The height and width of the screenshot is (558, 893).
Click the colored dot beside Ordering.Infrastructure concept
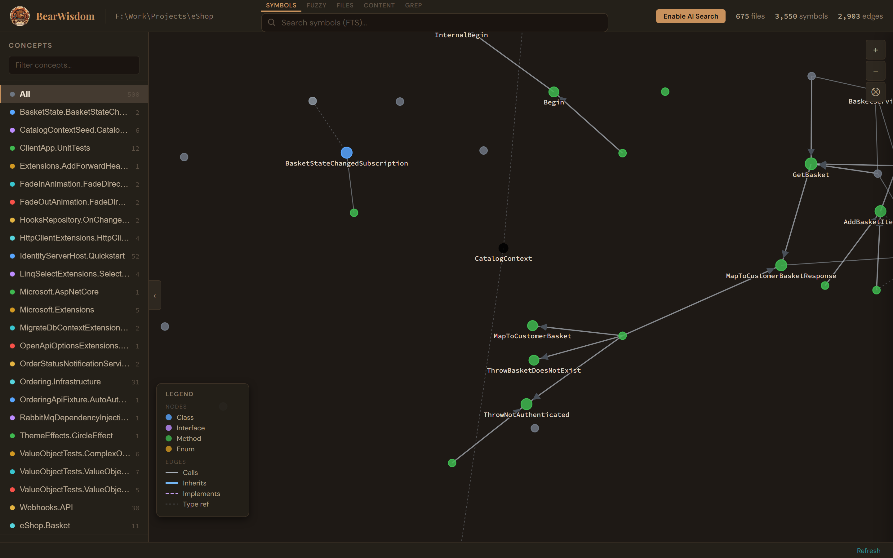(12, 382)
